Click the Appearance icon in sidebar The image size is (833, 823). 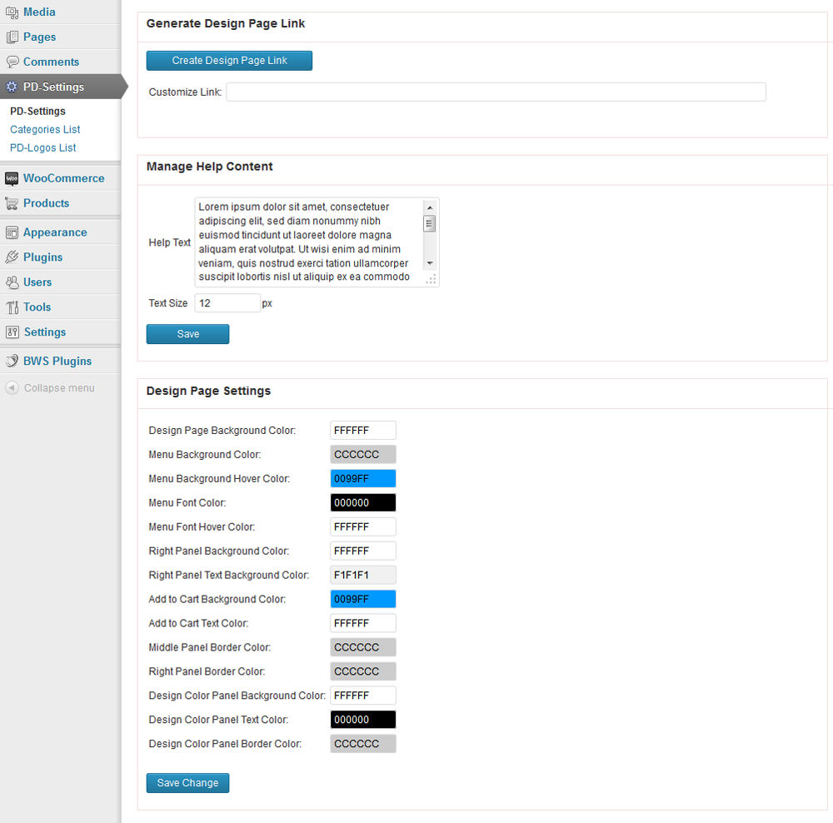click(x=12, y=232)
